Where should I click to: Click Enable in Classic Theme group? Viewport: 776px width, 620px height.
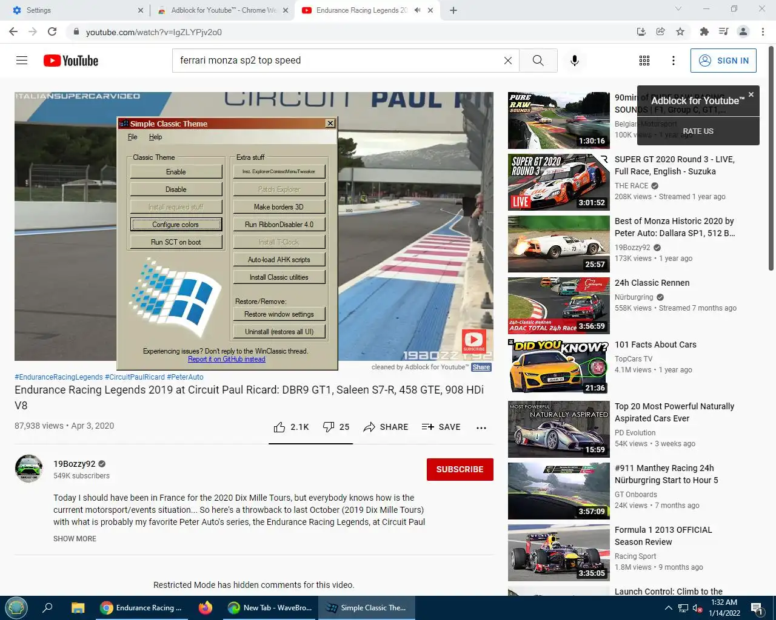point(176,172)
